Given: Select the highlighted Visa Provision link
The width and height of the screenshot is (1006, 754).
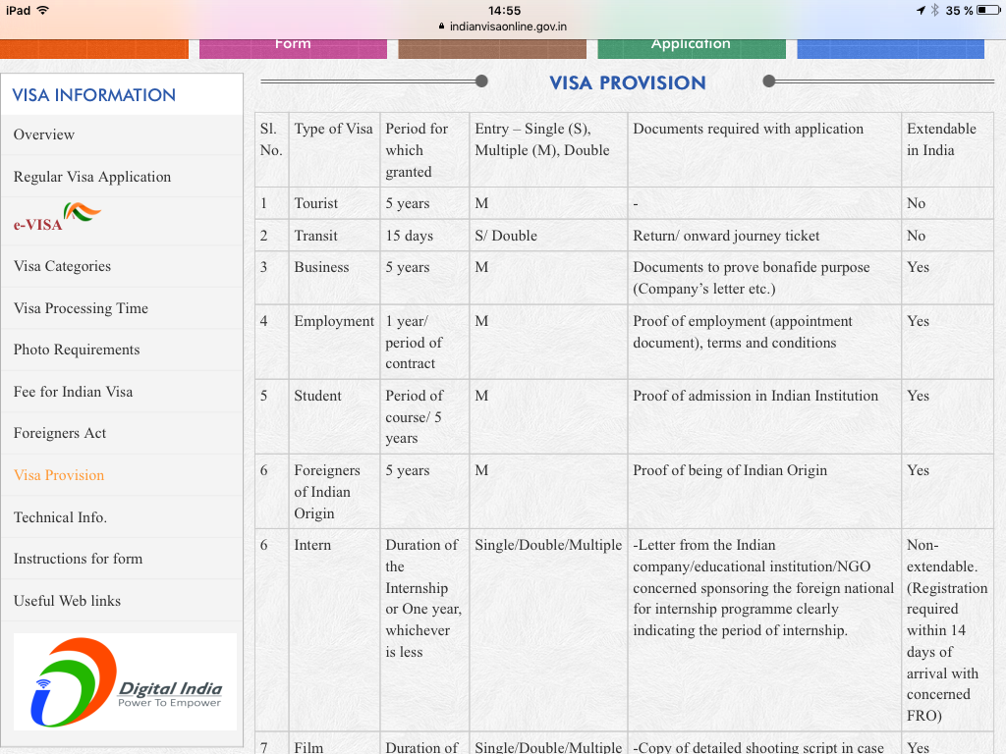Looking at the screenshot, I should tap(59, 475).
